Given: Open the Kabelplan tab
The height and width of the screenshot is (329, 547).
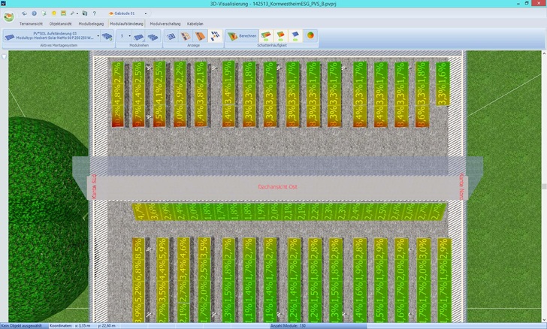Looking at the screenshot, I should click(195, 24).
